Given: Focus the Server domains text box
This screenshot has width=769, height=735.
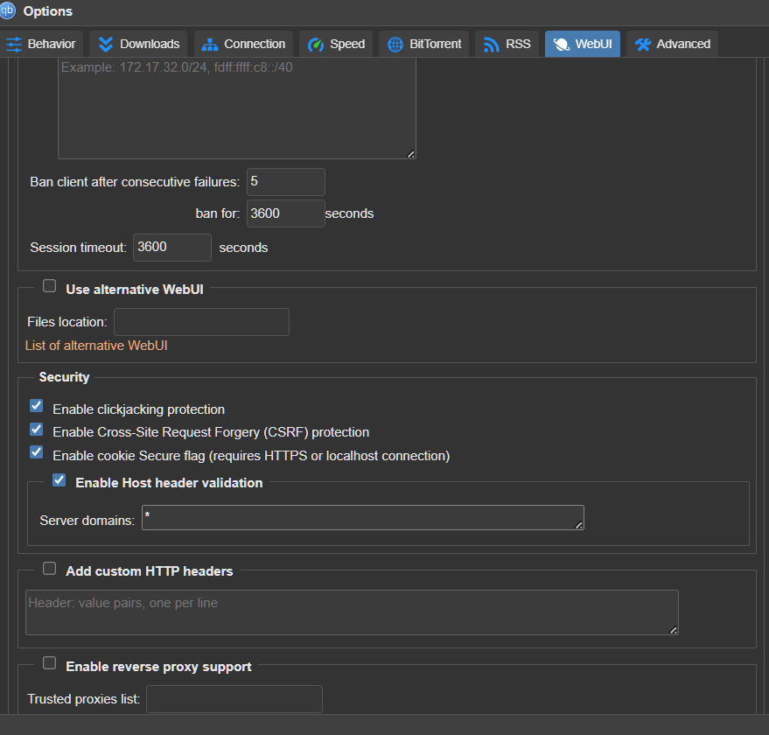Looking at the screenshot, I should point(362,518).
